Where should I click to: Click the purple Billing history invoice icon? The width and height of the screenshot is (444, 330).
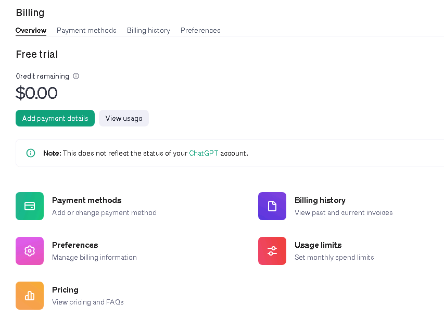point(272,206)
